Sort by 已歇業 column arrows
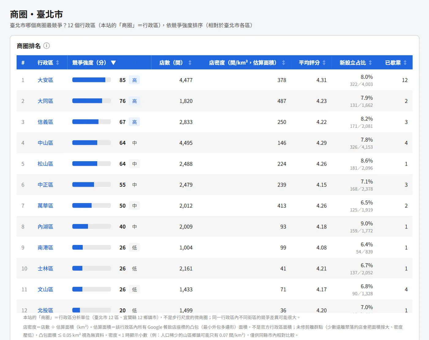The width and height of the screenshot is (429, 340). [x=405, y=63]
